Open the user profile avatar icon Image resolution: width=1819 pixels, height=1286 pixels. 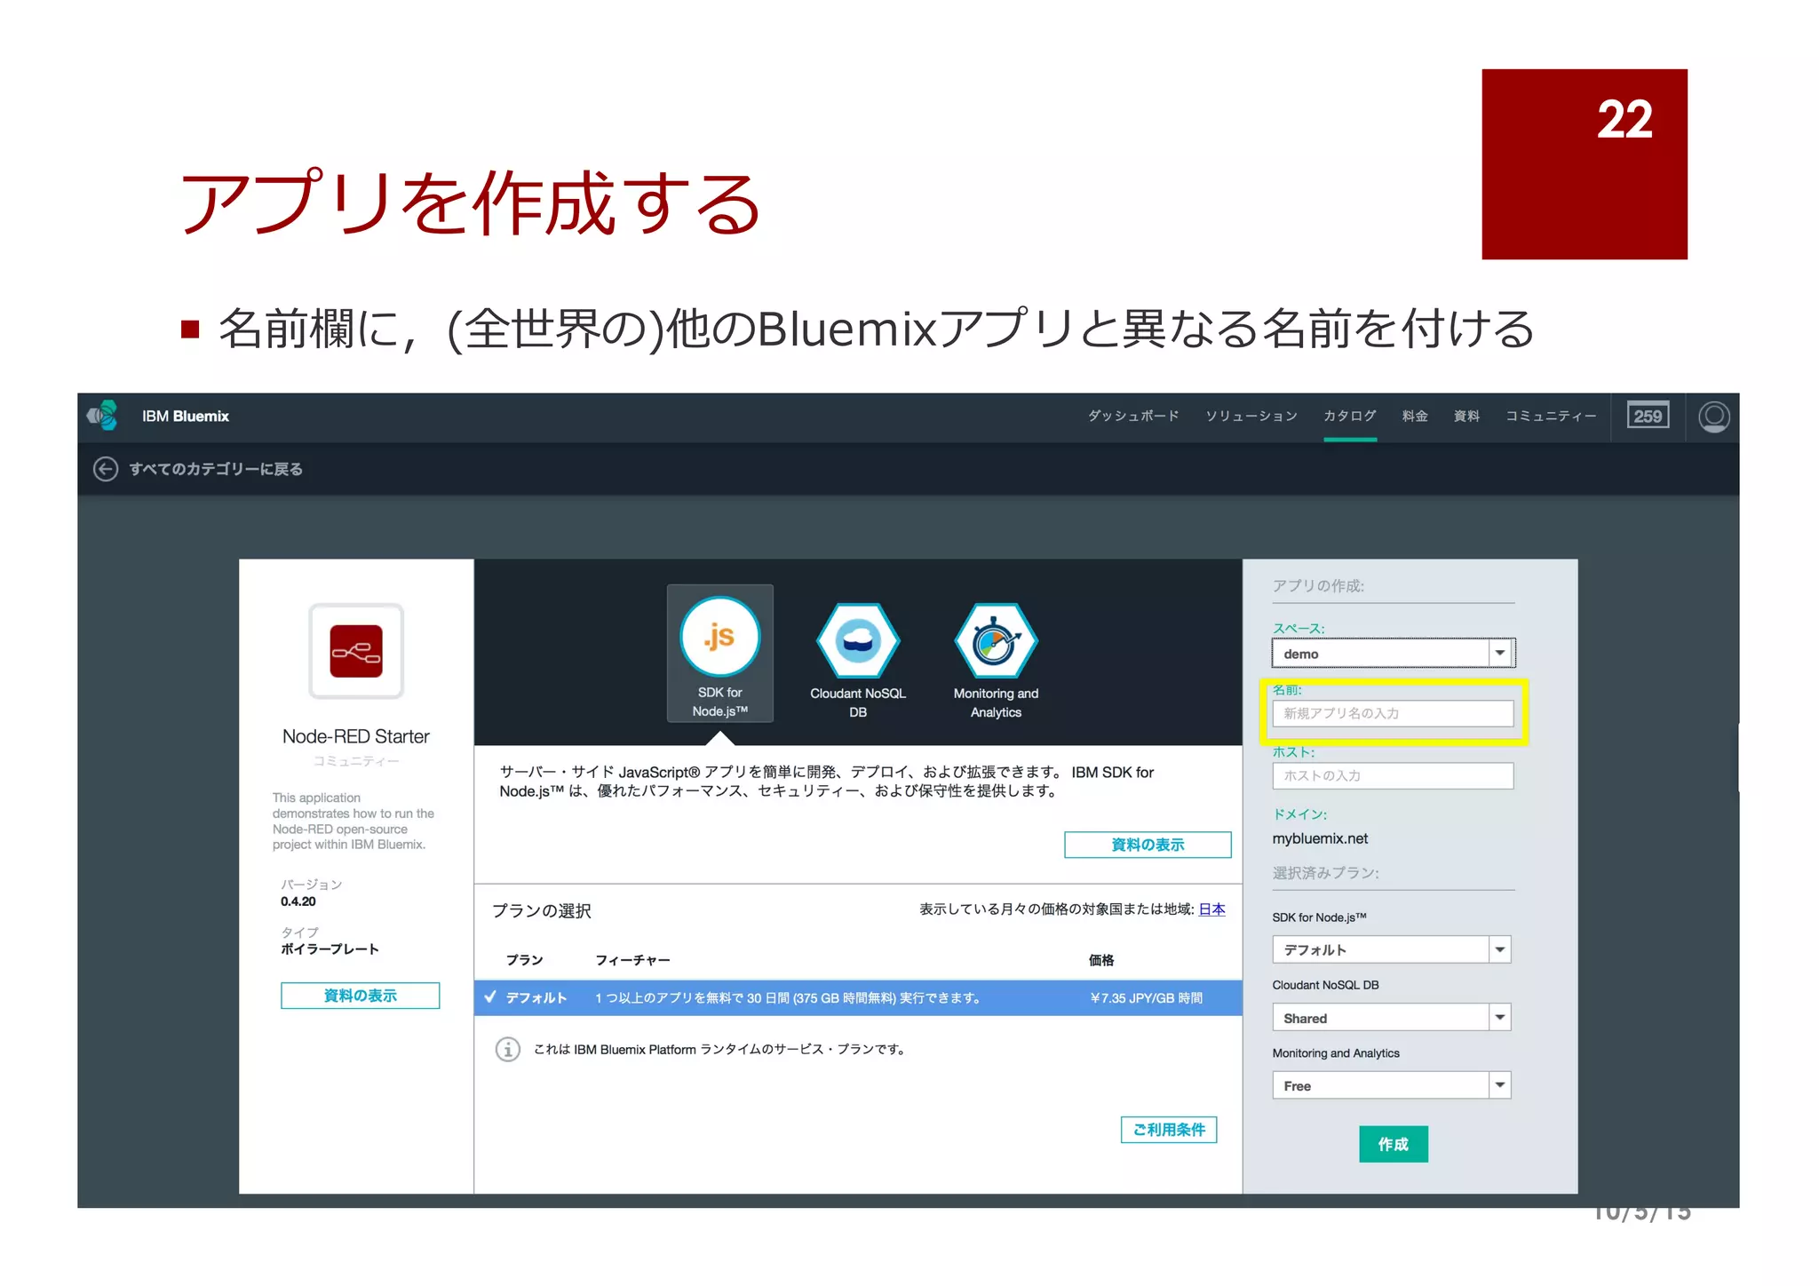(x=1714, y=416)
